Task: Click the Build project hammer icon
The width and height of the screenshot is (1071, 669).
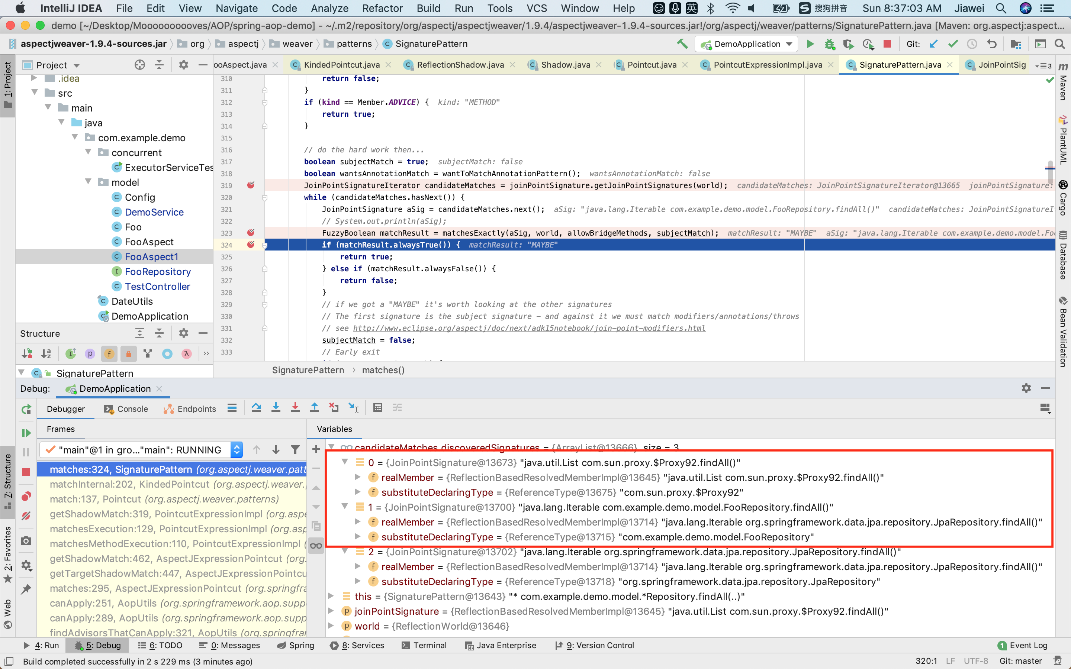Action: (682, 44)
